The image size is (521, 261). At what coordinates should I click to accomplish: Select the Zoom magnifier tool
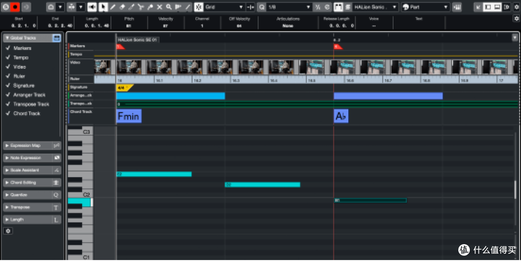tap(169, 7)
